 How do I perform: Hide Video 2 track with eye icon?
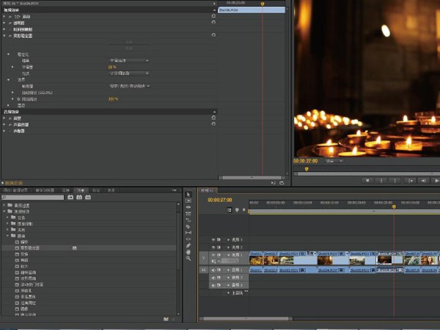pyautogui.click(x=213, y=247)
